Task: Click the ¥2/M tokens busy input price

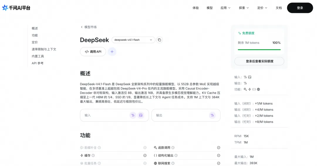Action: coord(264,116)
